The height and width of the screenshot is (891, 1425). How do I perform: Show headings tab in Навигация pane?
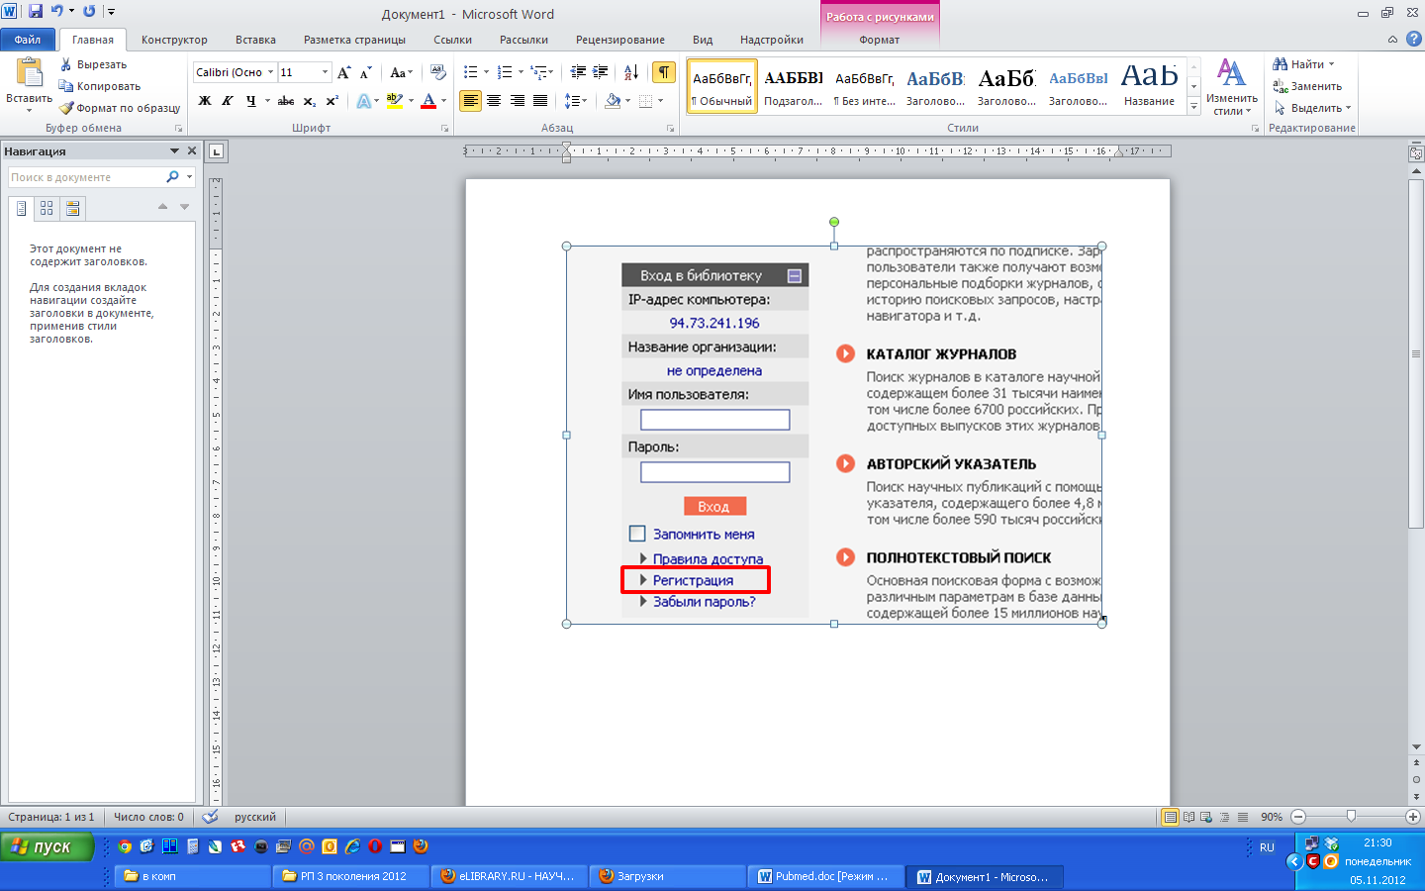(21, 208)
